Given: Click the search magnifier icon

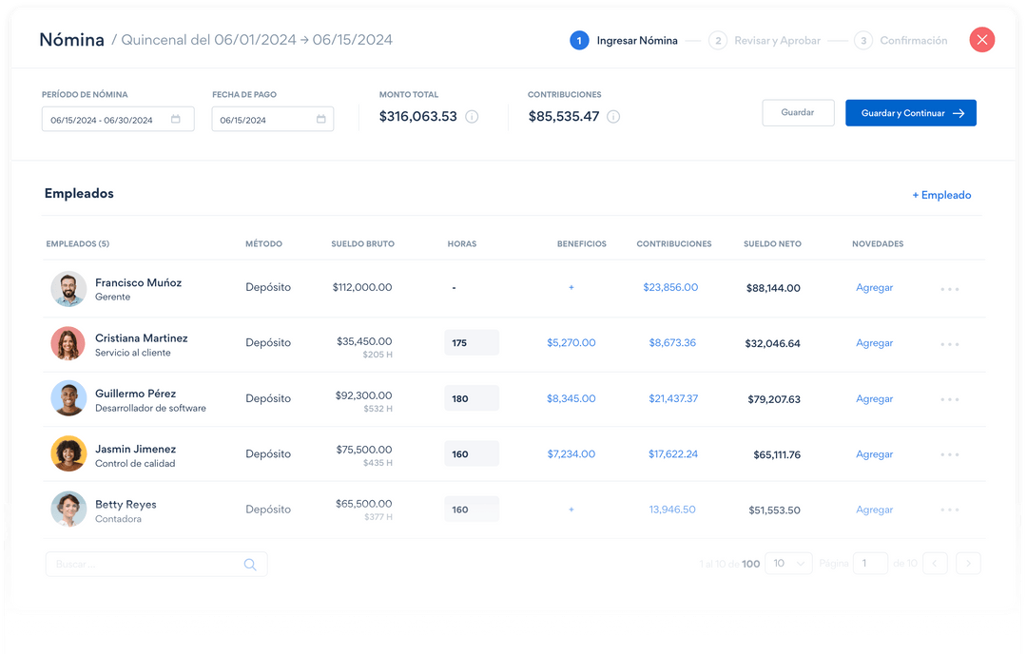Looking at the screenshot, I should 250,564.
